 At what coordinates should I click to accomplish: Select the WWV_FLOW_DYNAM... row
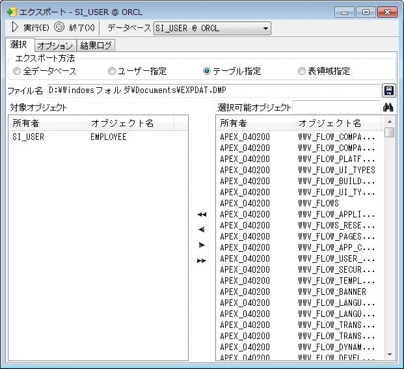pos(300,348)
